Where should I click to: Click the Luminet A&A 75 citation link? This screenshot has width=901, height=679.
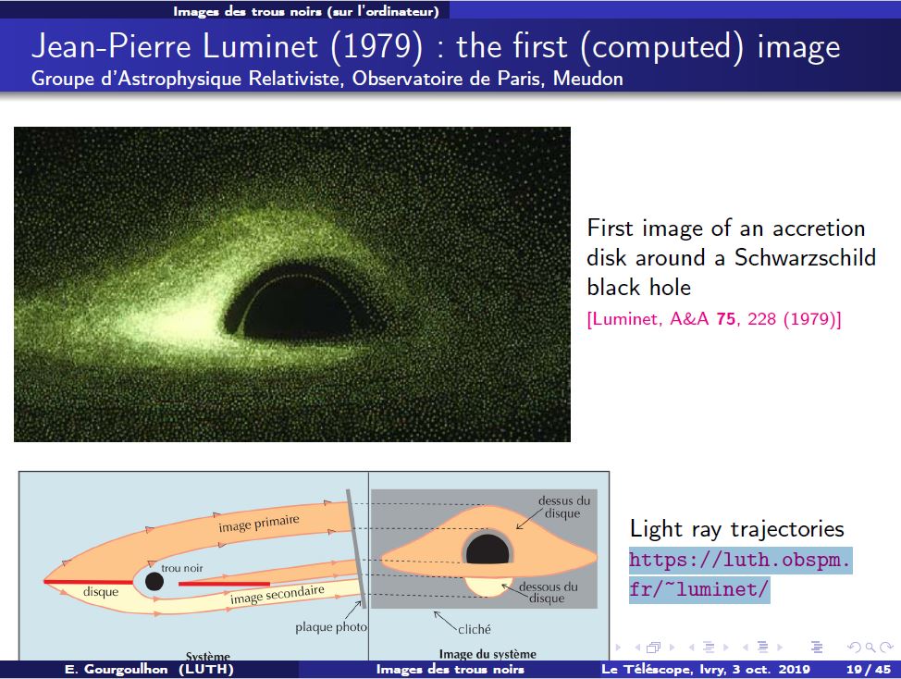pos(714,320)
